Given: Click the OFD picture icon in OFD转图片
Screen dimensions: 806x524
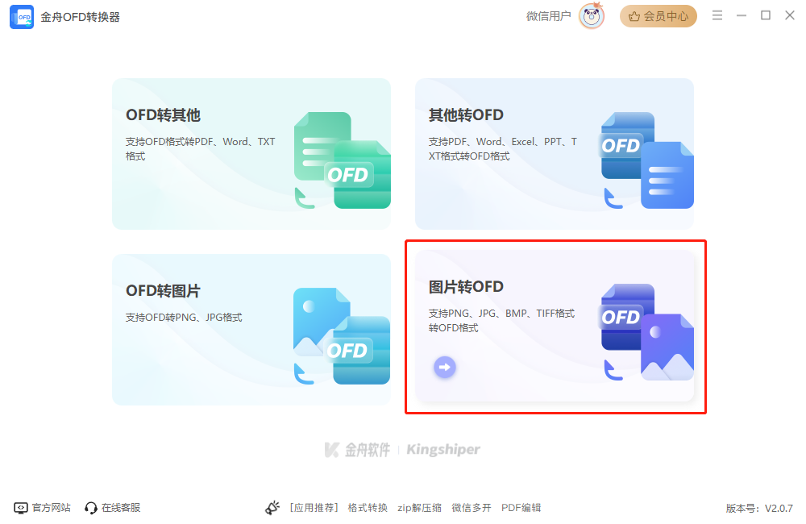Looking at the screenshot, I should click(x=342, y=336).
